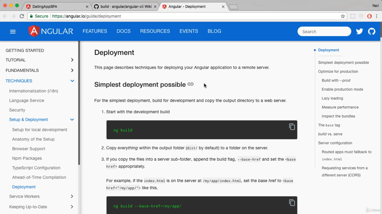Click the Opera extension icon
This screenshot has height=214, width=382.
pyautogui.click(x=369, y=16)
